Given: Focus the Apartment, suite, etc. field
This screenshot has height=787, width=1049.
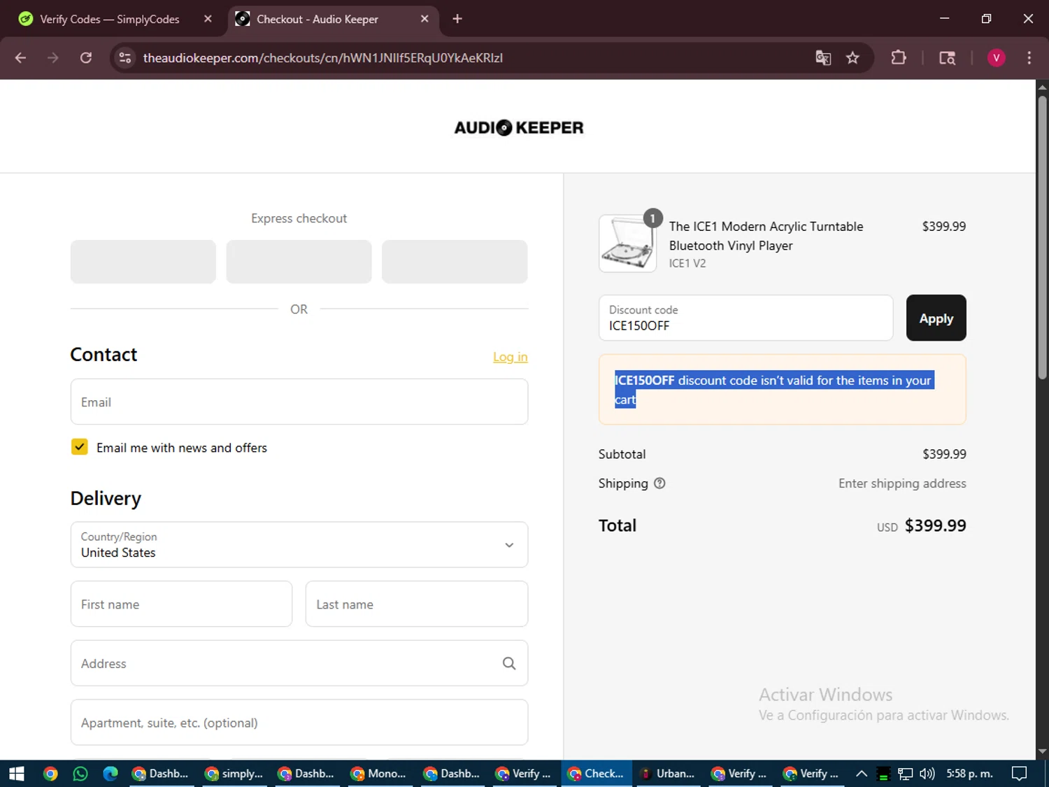Looking at the screenshot, I should [299, 723].
